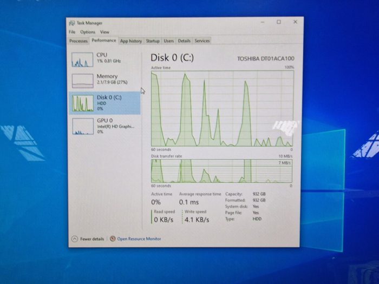This screenshot has width=379, height=284.
Task: Click the CPU mini graph thumbnail
Action: coord(82,60)
